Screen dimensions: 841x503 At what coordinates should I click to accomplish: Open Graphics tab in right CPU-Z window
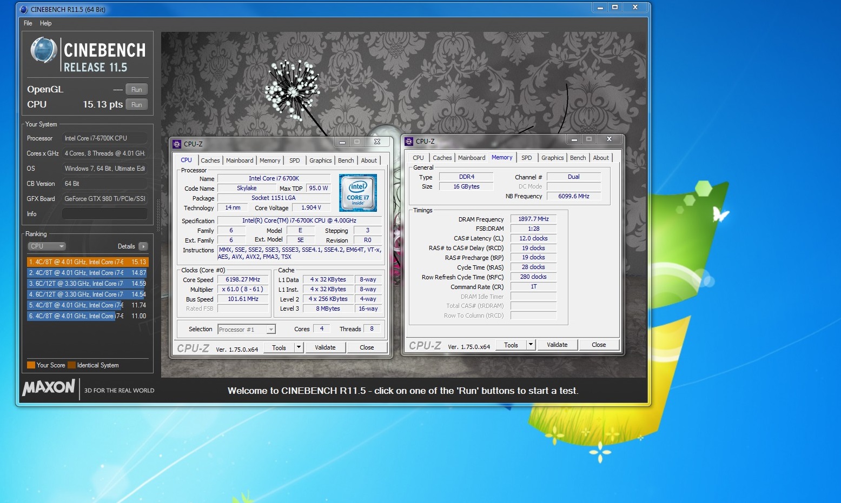[x=553, y=158]
